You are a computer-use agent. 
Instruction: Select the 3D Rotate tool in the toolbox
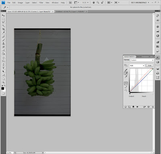coord(3,79)
